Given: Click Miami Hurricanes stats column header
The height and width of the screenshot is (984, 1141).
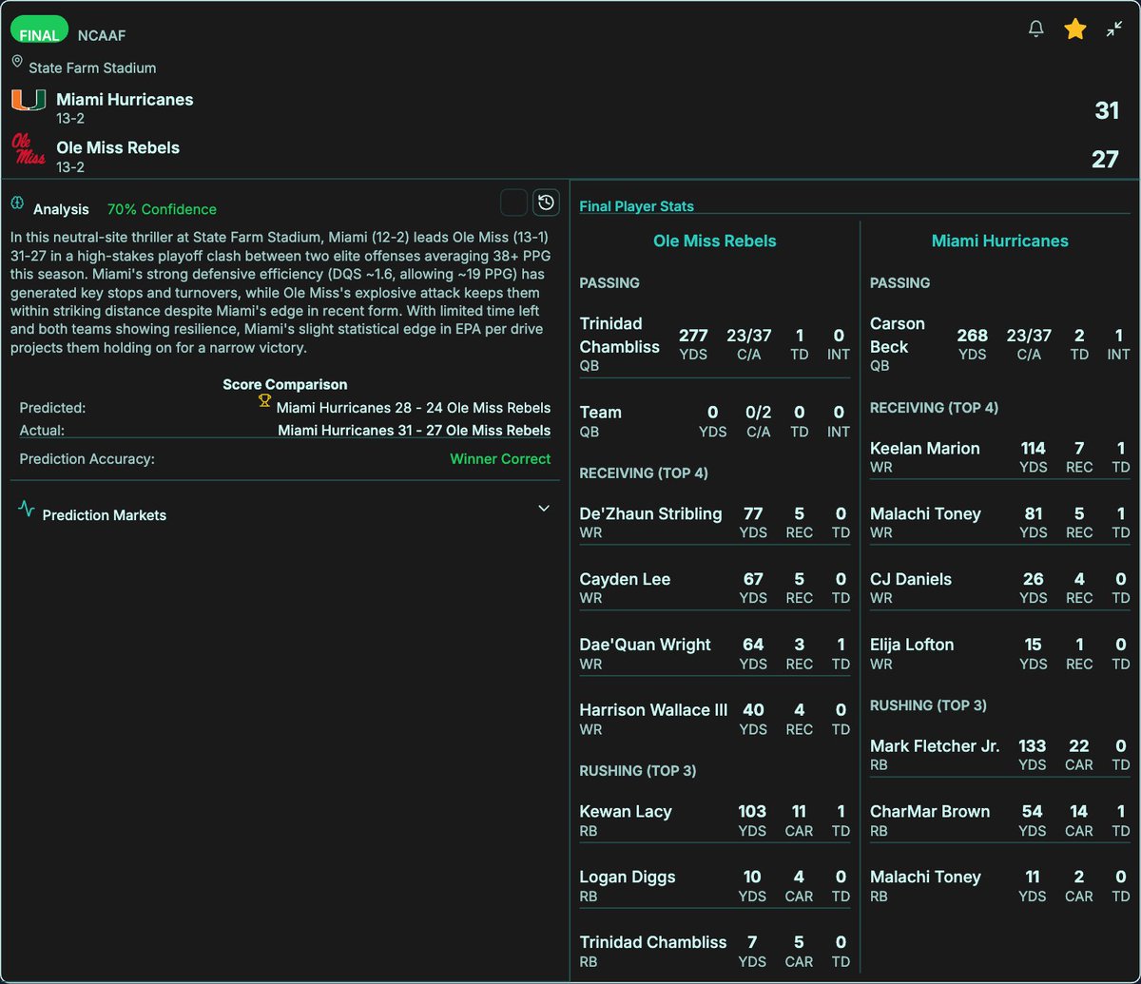Looking at the screenshot, I should 1000,241.
